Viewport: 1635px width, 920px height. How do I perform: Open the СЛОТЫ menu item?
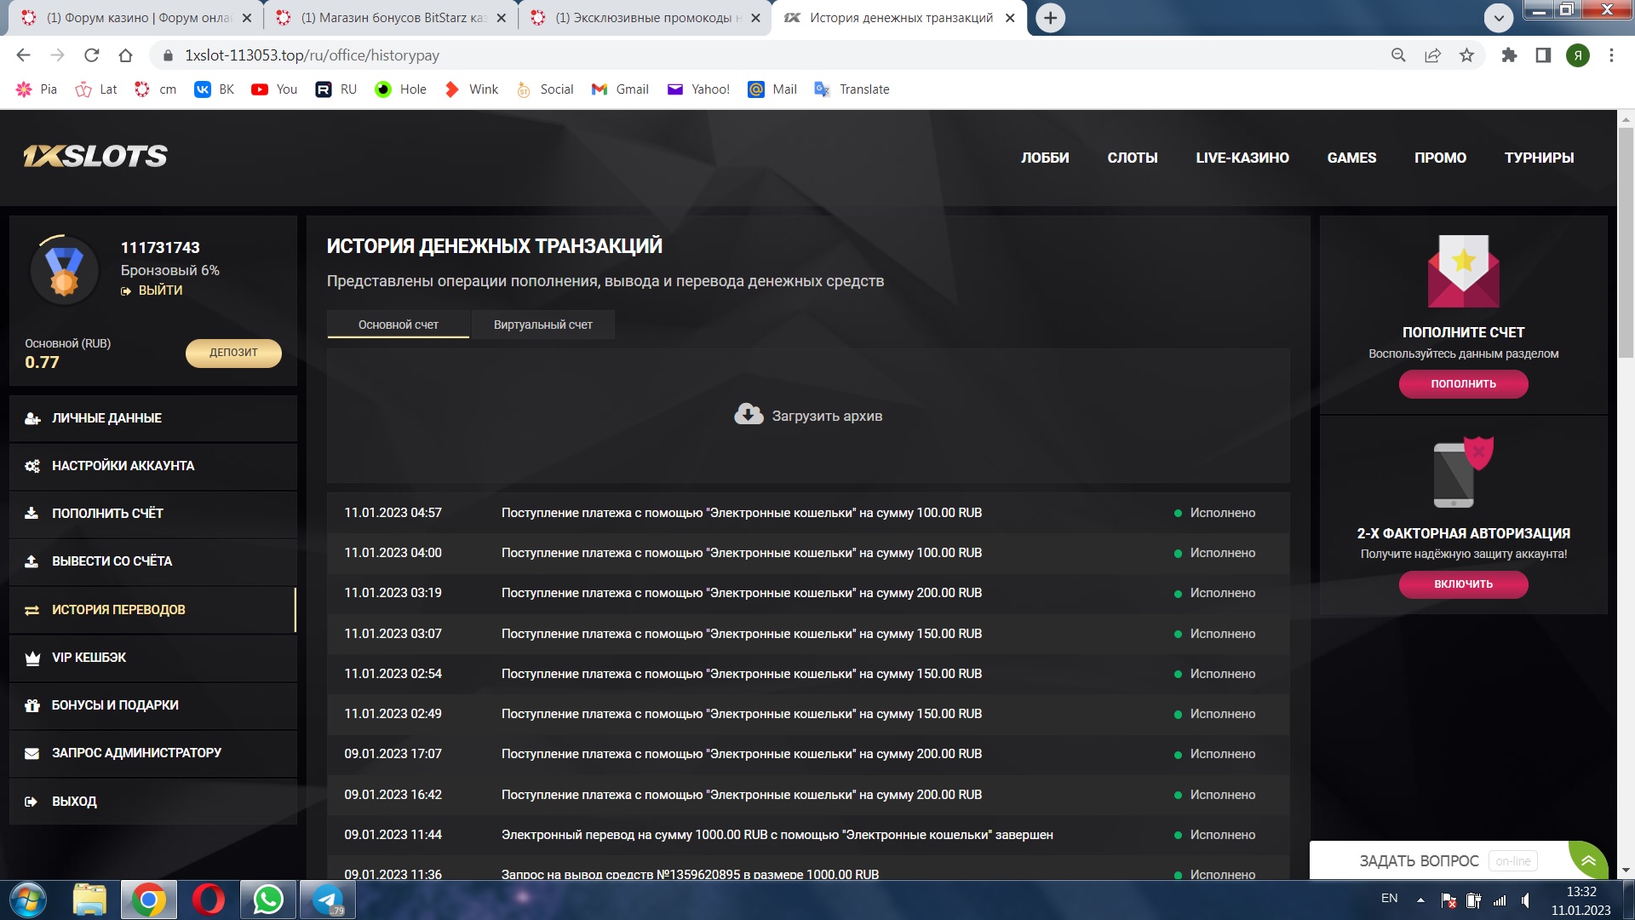[1132, 158]
